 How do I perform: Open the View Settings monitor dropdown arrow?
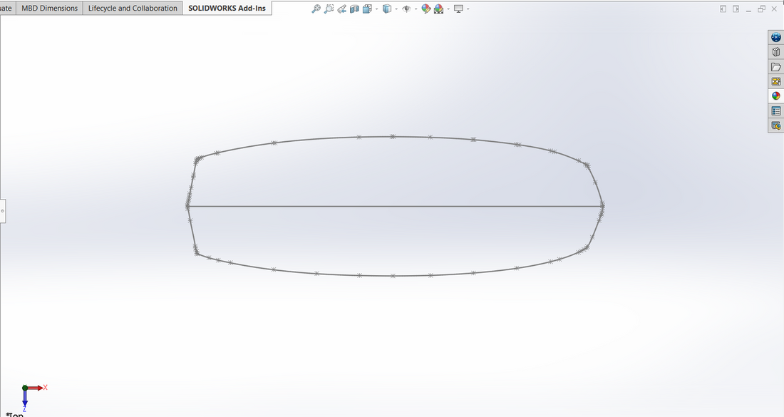(468, 9)
